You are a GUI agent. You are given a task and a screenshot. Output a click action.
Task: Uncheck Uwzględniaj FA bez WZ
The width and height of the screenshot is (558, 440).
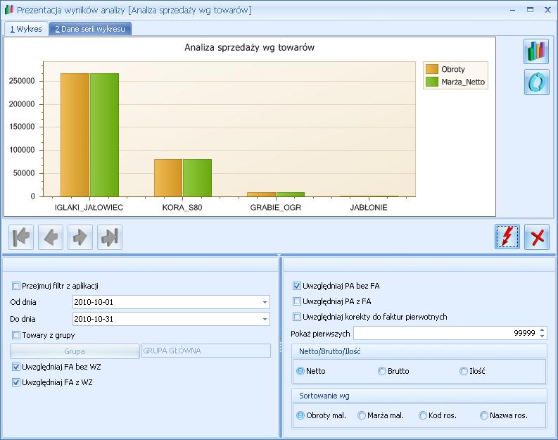tap(16, 367)
